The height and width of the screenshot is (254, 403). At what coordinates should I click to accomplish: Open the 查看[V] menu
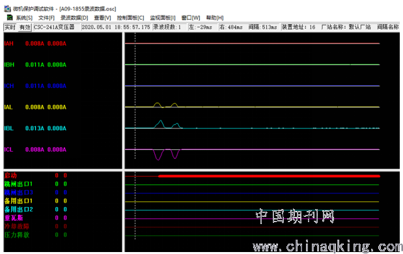(103, 18)
